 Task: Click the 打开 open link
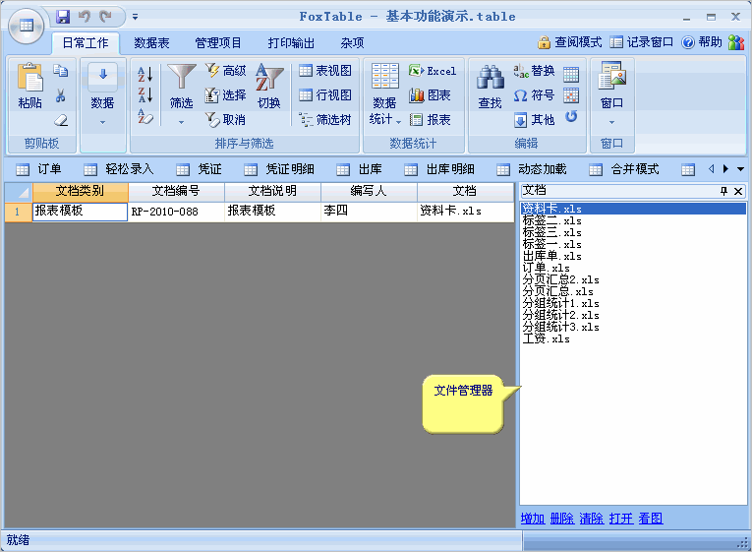click(x=621, y=519)
